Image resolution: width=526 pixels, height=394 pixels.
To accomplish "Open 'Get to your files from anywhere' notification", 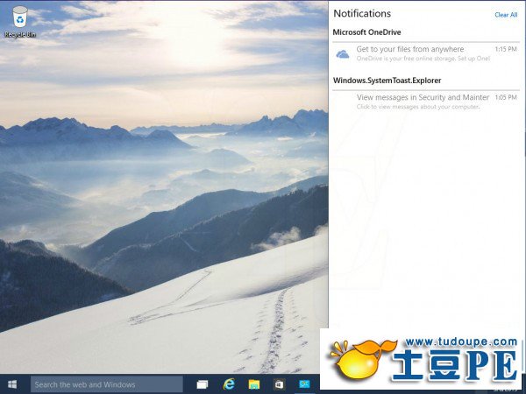I will [426, 53].
